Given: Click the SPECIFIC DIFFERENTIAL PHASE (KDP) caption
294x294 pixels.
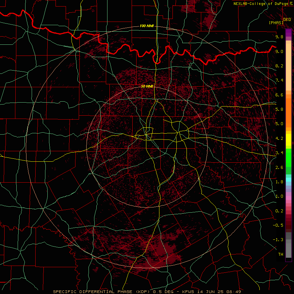Looking at the screenshot, I should click(x=102, y=292).
